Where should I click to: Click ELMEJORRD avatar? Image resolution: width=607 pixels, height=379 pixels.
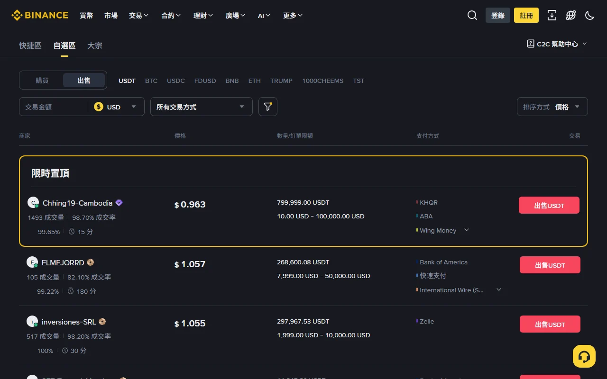coord(32,262)
